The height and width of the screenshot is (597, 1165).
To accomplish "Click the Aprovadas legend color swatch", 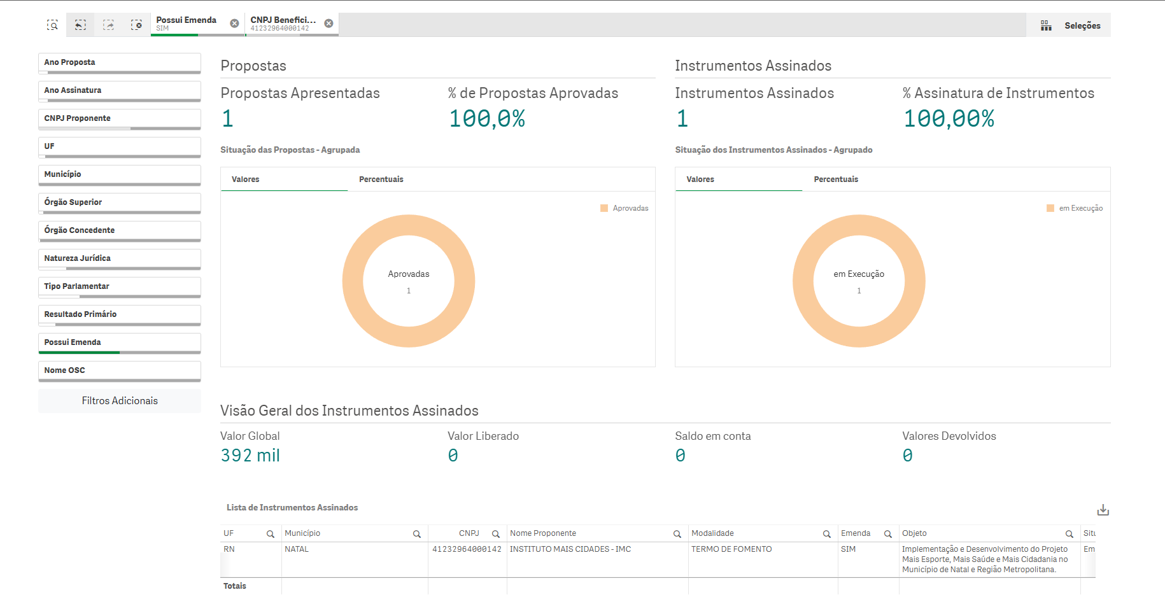I will [604, 208].
